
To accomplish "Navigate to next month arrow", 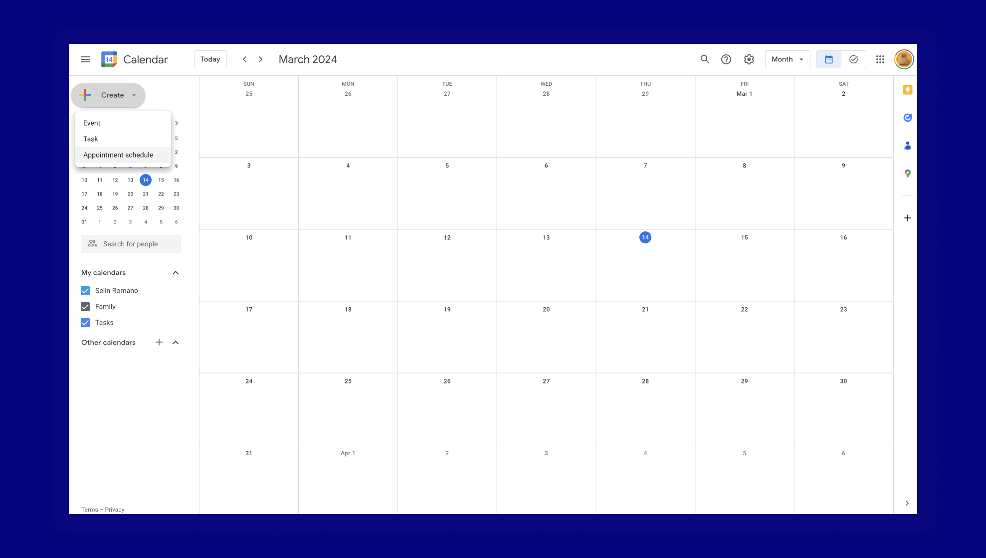I will 261,59.
